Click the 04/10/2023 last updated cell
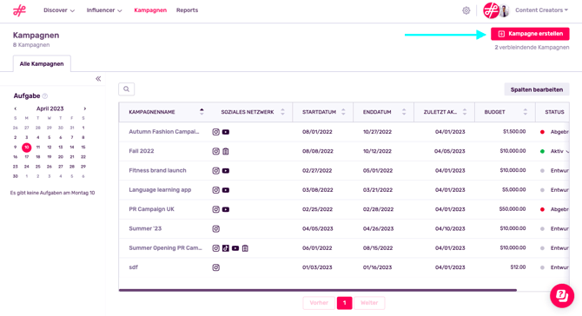The image size is (582, 316). pyautogui.click(x=450, y=228)
